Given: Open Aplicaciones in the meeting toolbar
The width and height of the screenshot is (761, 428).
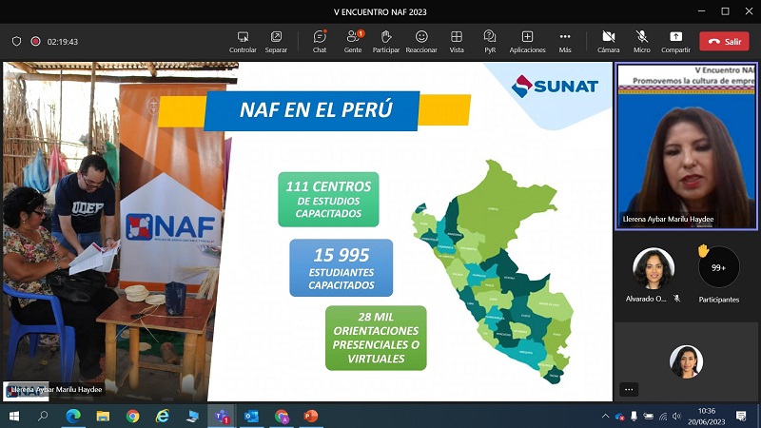Looking at the screenshot, I should (527, 42).
